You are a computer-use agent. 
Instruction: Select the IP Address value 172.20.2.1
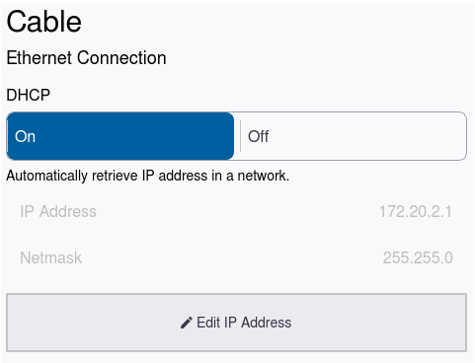(416, 211)
